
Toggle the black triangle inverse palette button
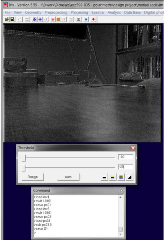point(129,177)
